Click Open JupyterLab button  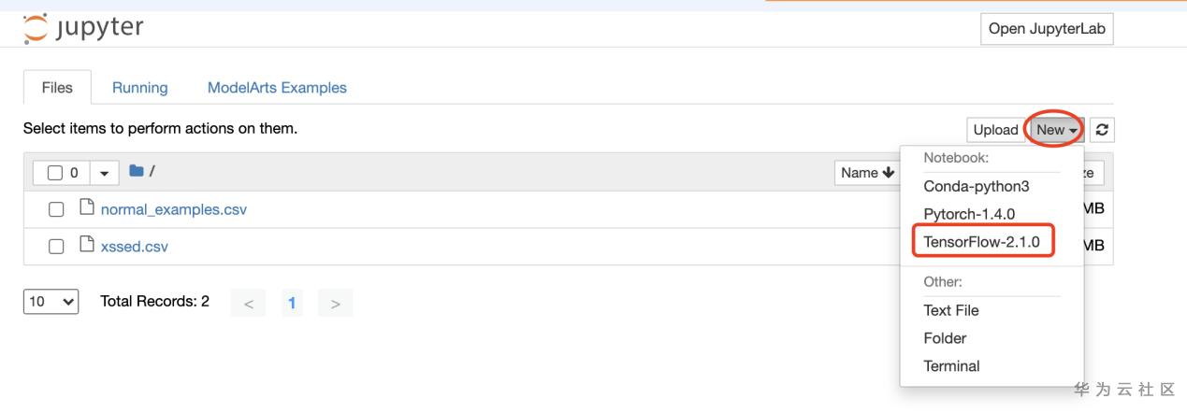click(x=1047, y=29)
